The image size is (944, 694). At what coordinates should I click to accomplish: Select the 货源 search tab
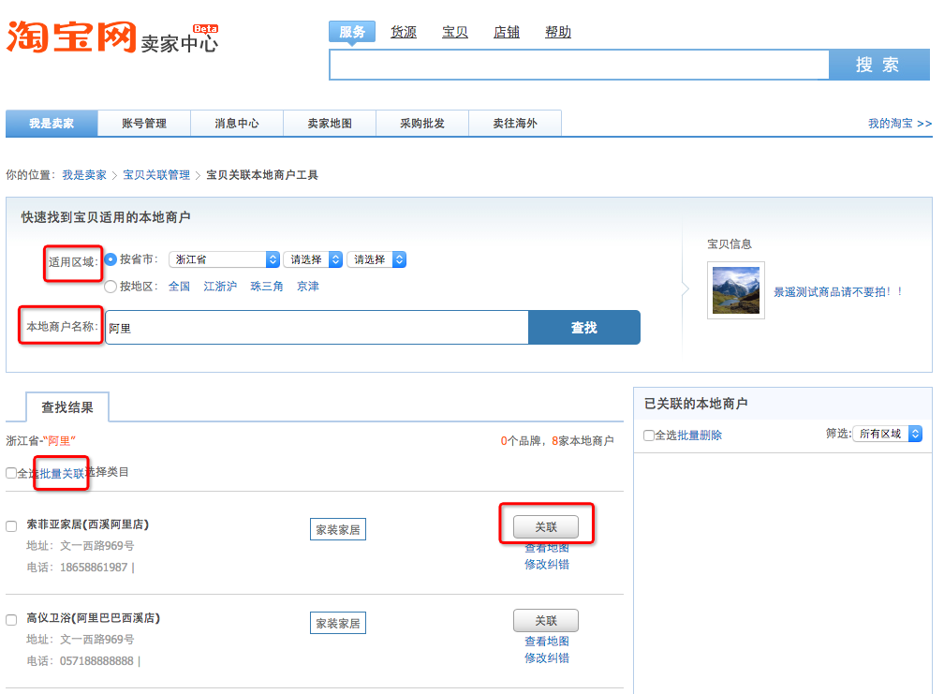click(x=404, y=32)
